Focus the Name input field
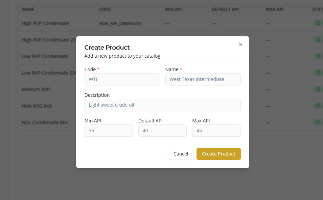This screenshot has height=200, width=323. click(203, 79)
